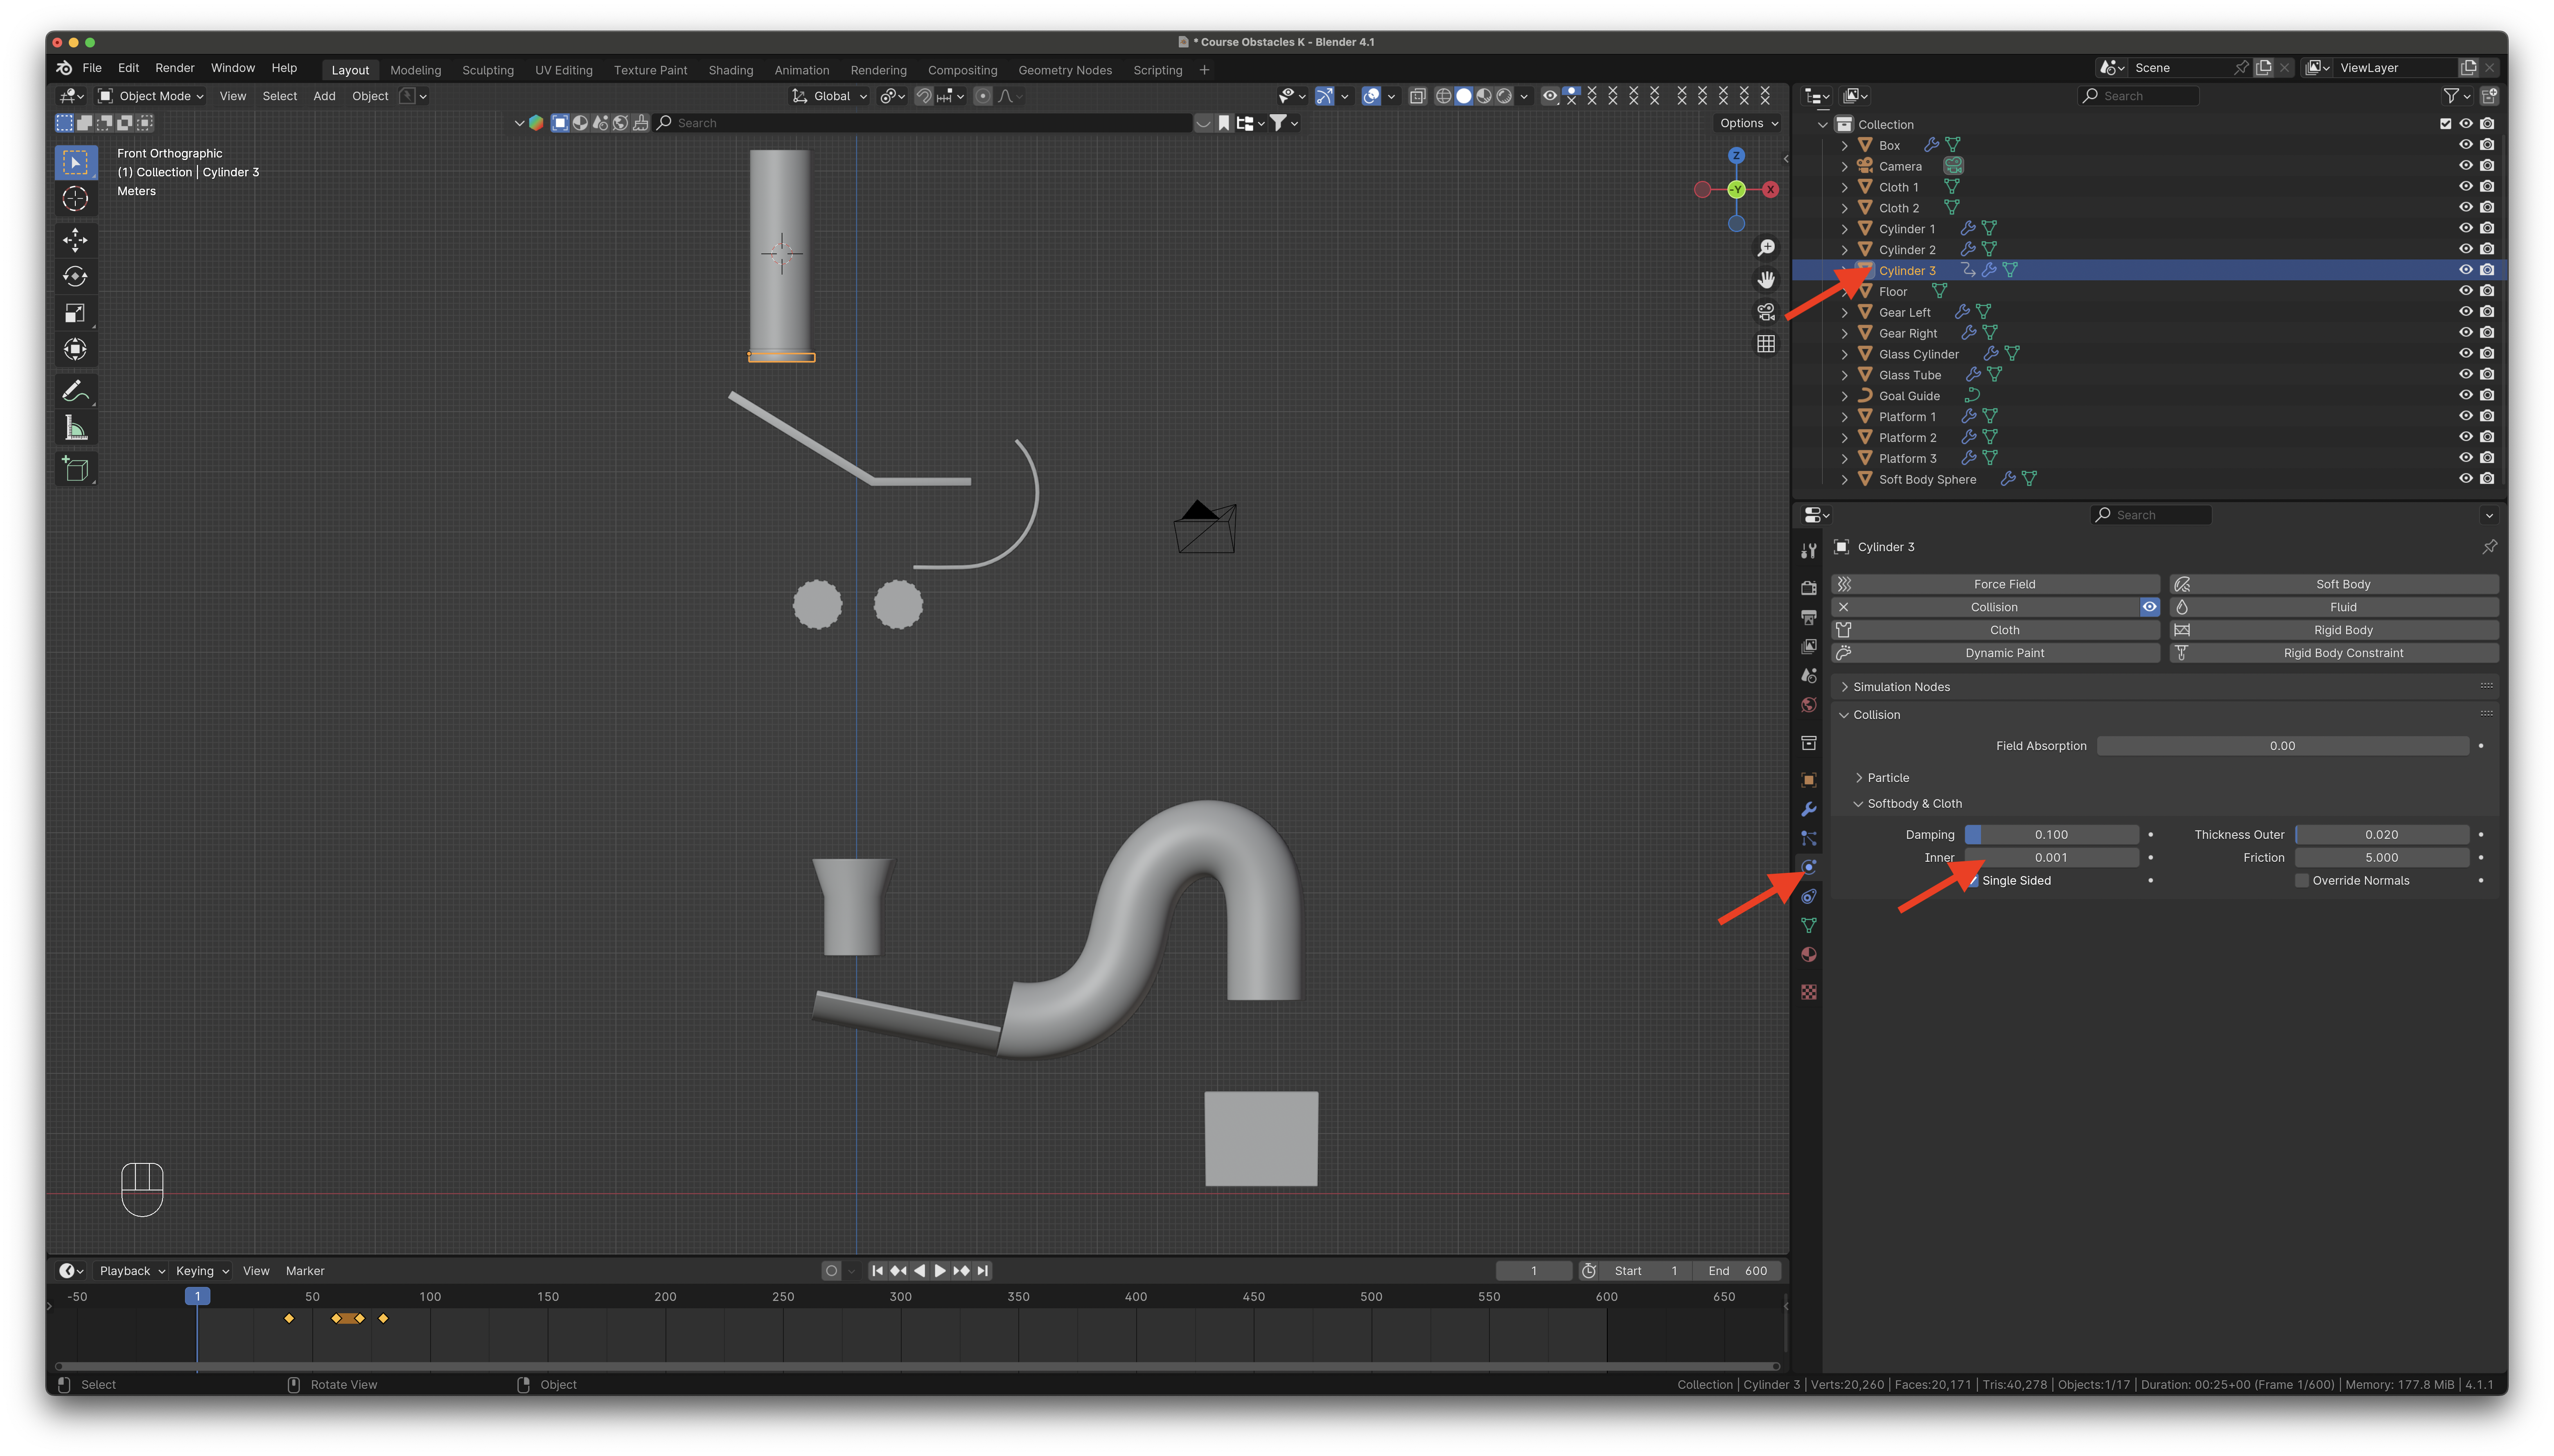
Task: Click the outliner Search field
Action: click(2138, 96)
